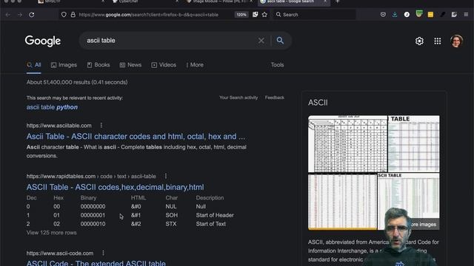Click the 00000010 binary value

[x=93, y=224]
